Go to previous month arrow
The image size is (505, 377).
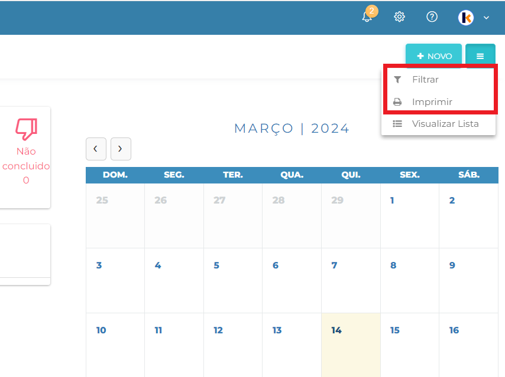pyautogui.click(x=96, y=149)
